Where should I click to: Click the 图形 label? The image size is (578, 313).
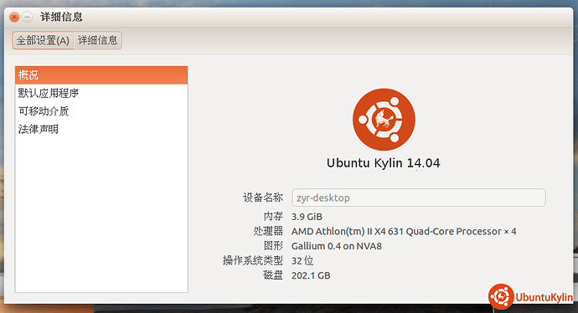click(x=273, y=246)
